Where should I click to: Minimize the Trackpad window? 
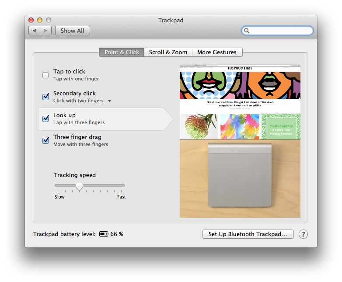coord(40,20)
